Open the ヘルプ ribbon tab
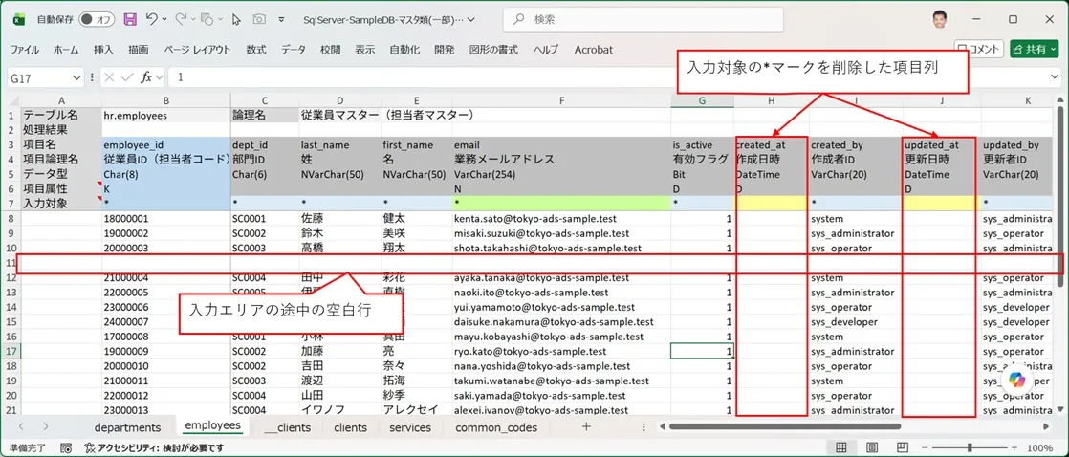 [x=545, y=49]
